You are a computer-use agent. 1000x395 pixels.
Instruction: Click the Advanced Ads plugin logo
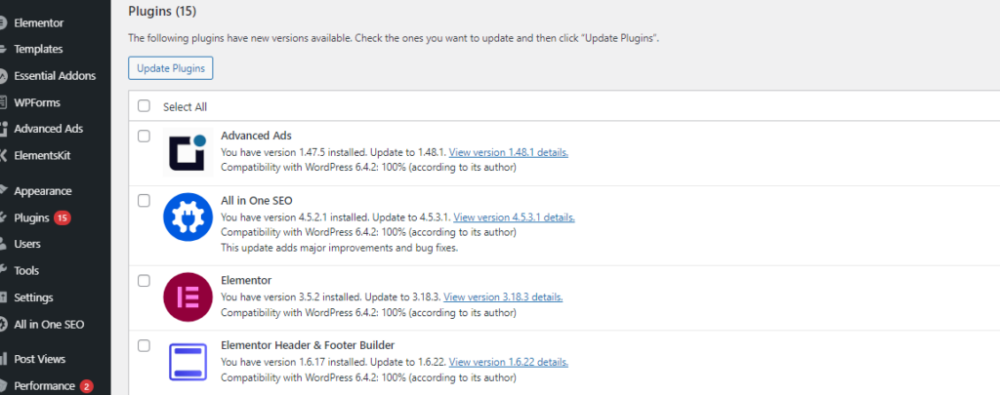[x=187, y=152]
